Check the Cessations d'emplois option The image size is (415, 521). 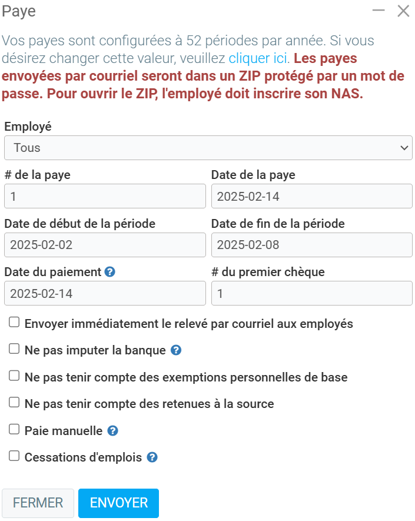point(15,456)
